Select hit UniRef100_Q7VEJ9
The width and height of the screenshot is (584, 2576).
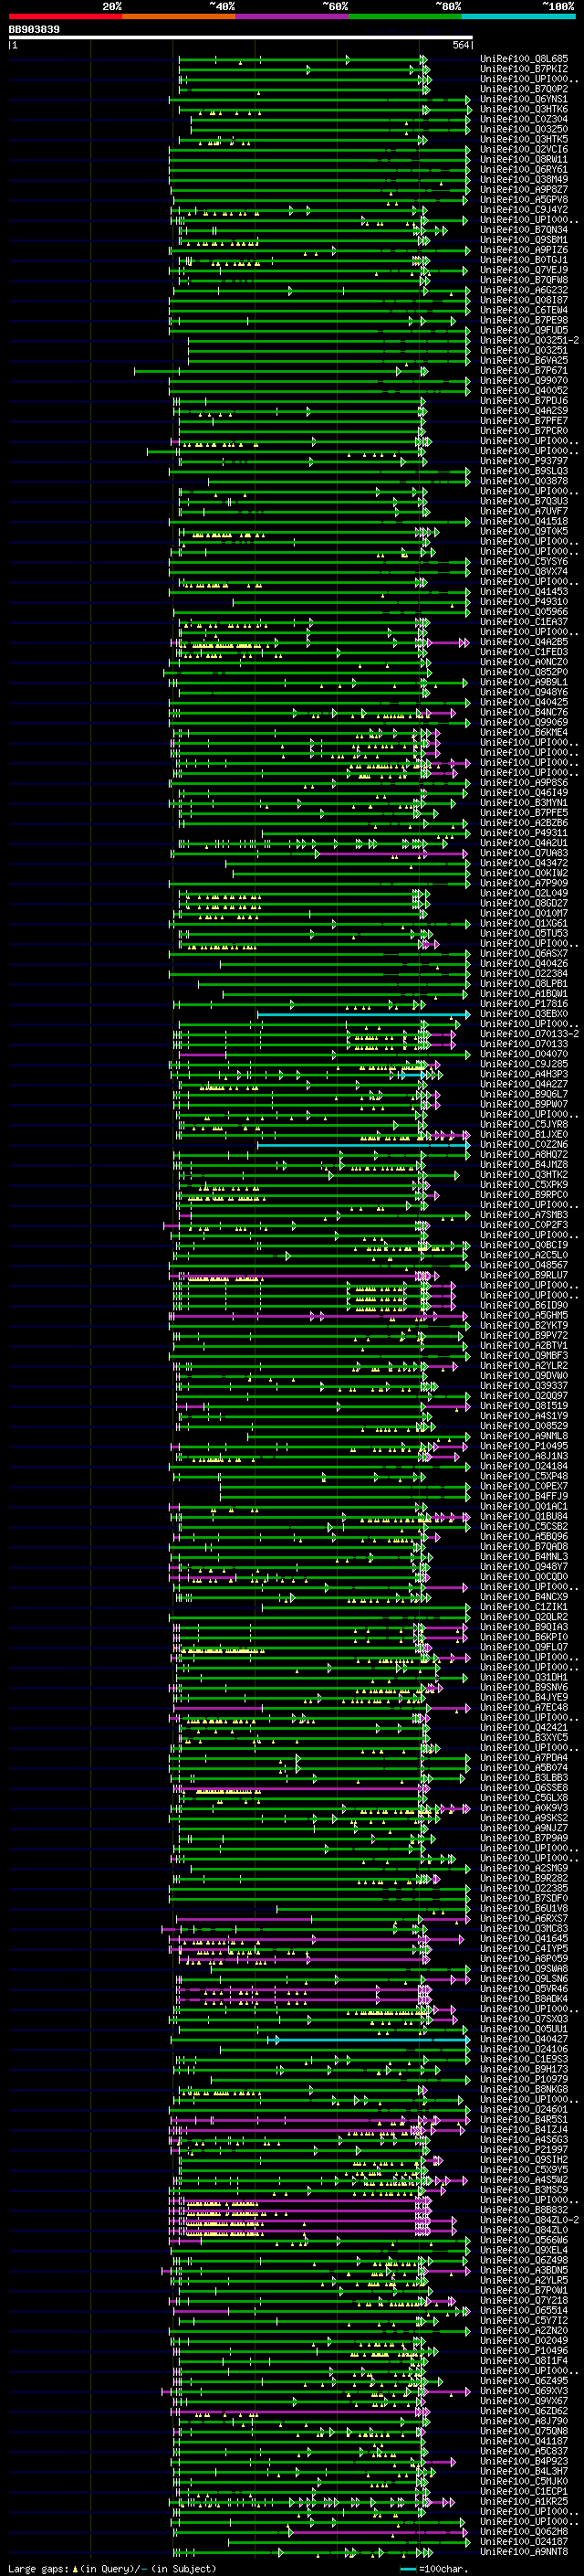tap(524, 270)
